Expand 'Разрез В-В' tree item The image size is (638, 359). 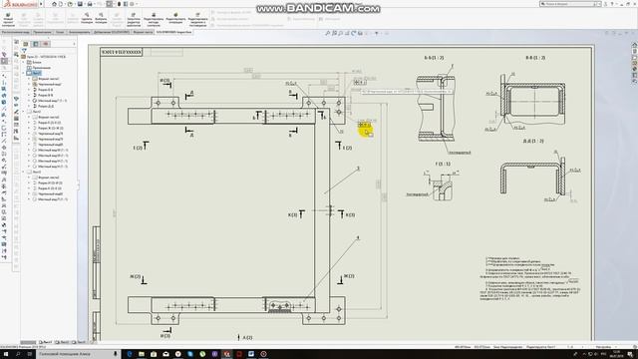click(x=29, y=95)
